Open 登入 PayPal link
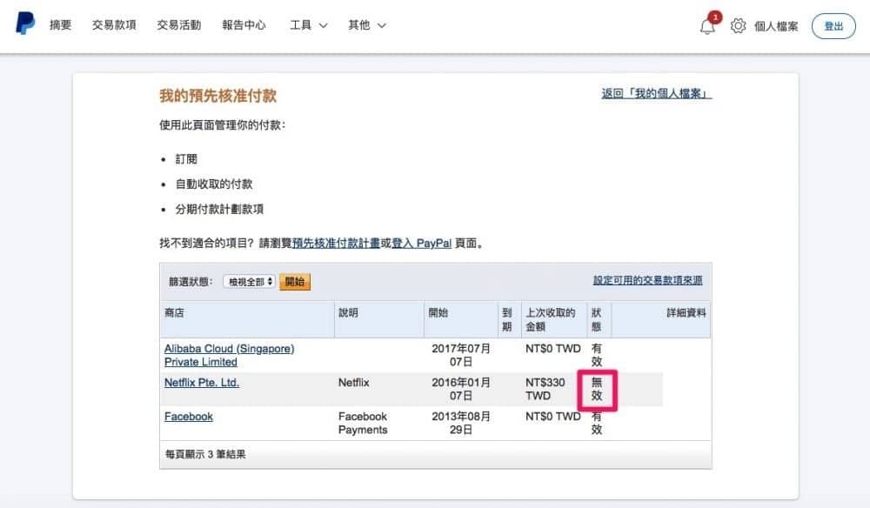Image resolution: width=870 pixels, height=508 pixels. (422, 243)
